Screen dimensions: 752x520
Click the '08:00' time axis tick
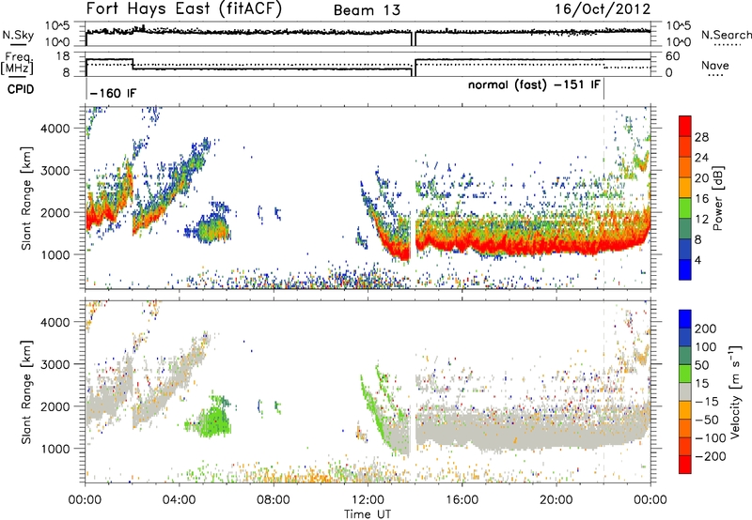(x=274, y=500)
